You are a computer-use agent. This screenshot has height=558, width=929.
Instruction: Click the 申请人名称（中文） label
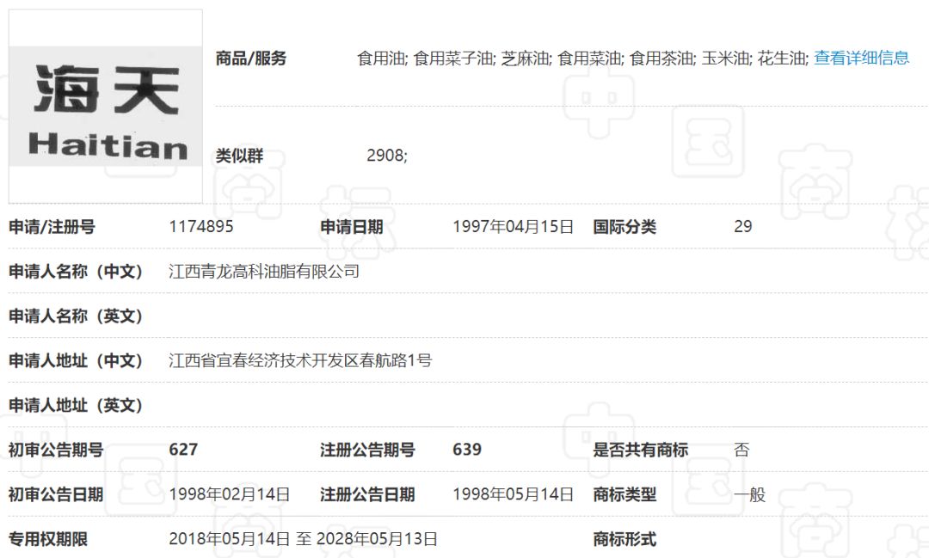(76, 272)
